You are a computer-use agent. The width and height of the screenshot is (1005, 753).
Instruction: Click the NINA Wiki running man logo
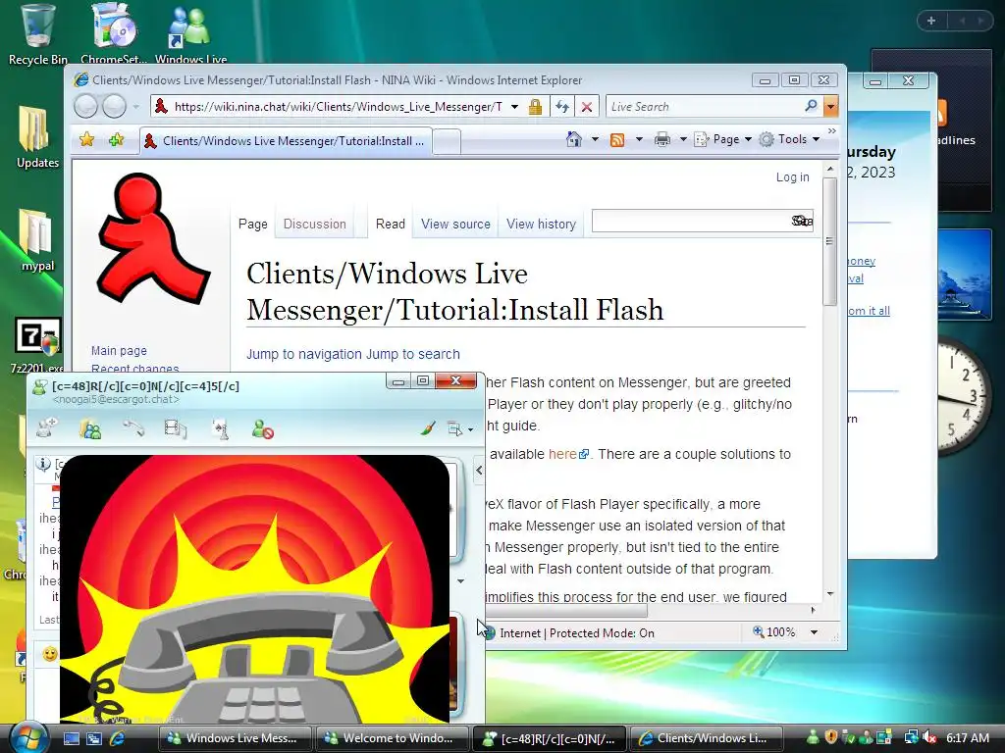coord(152,238)
